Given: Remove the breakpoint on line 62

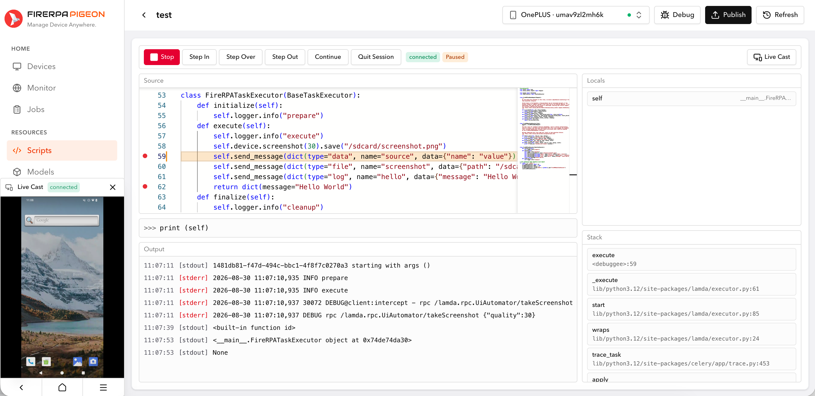Looking at the screenshot, I should pos(145,186).
